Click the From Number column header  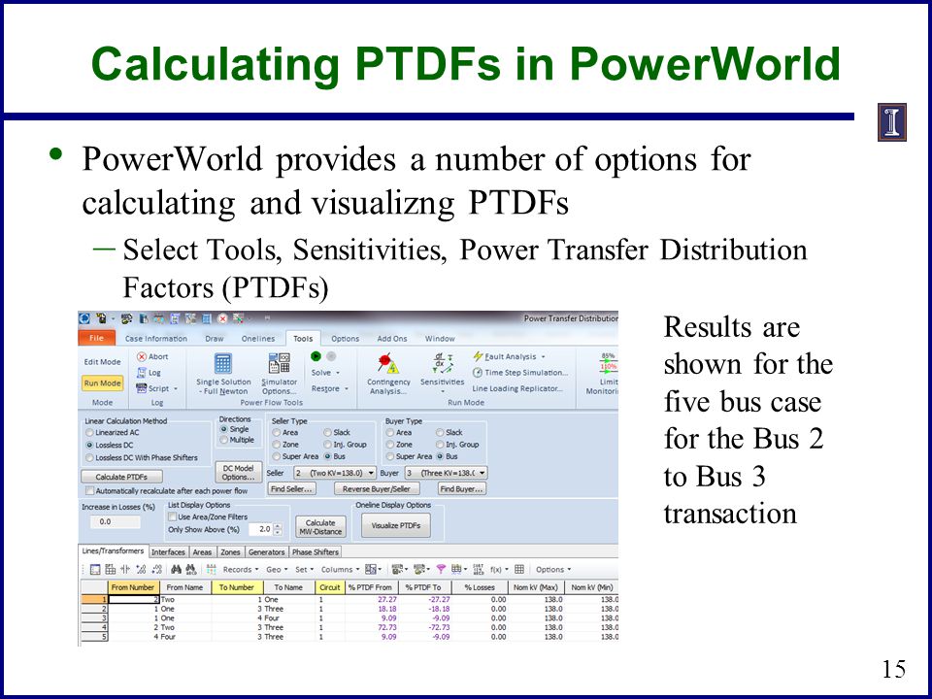tap(133, 587)
